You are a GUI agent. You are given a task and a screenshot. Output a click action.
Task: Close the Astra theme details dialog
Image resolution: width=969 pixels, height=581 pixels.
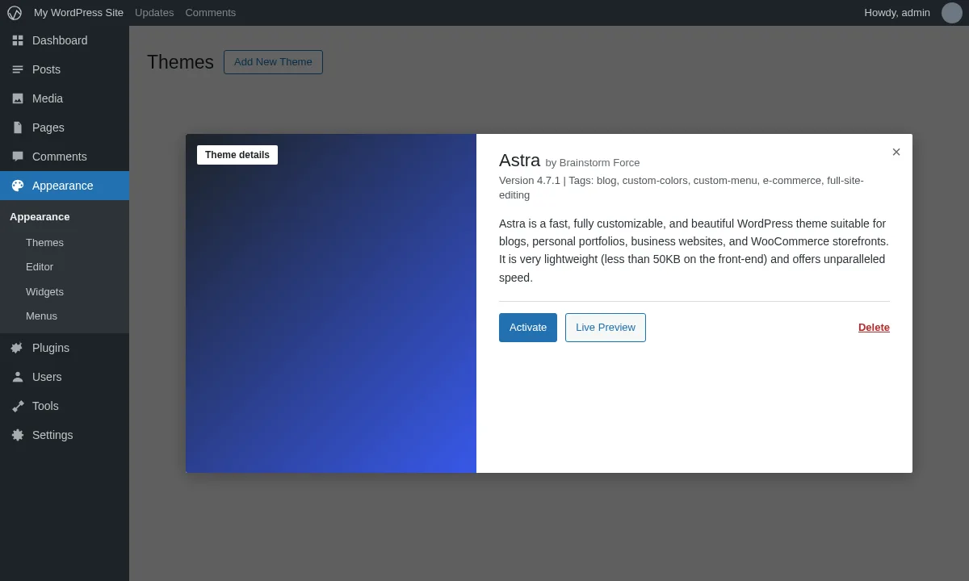coord(896,152)
